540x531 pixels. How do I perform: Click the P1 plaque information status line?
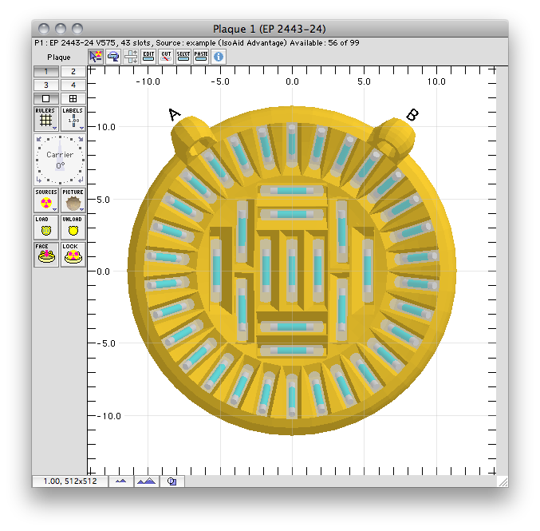click(197, 43)
